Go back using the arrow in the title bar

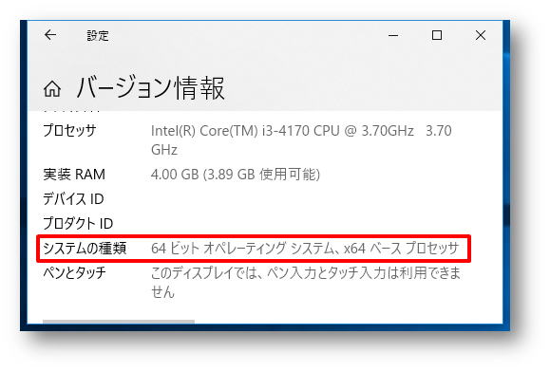pyautogui.click(x=50, y=35)
